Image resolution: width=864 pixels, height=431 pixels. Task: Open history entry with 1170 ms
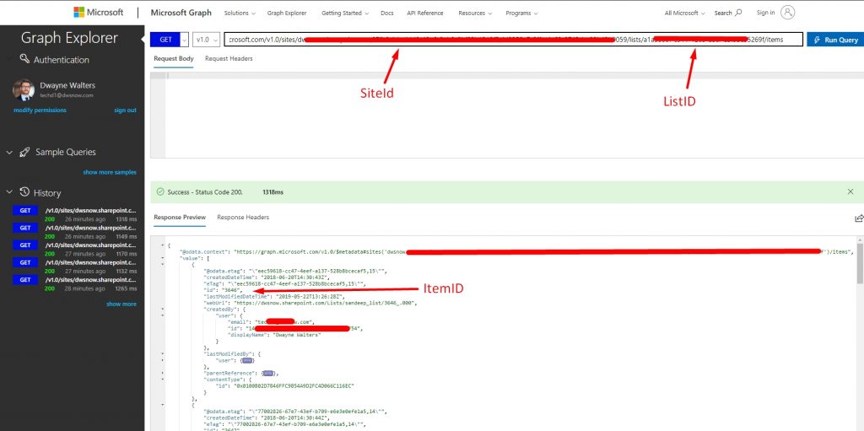pyautogui.click(x=74, y=249)
